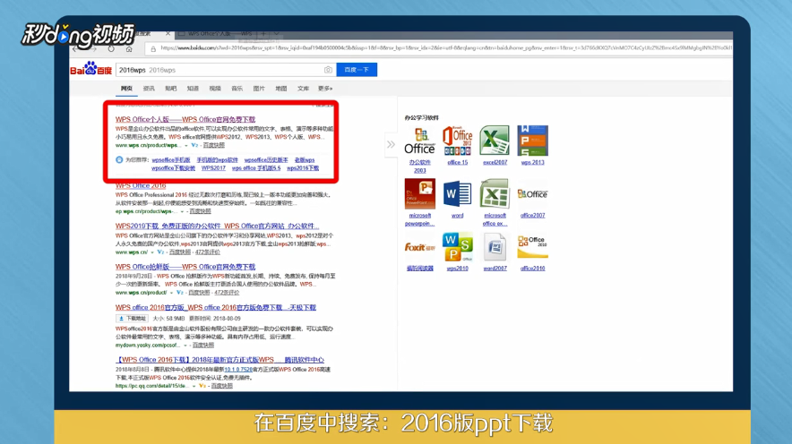This screenshot has width=792, height=444.
Task: Expand dropdown arrow after mydown.yesky.com URL
Action: coord(185,346)
